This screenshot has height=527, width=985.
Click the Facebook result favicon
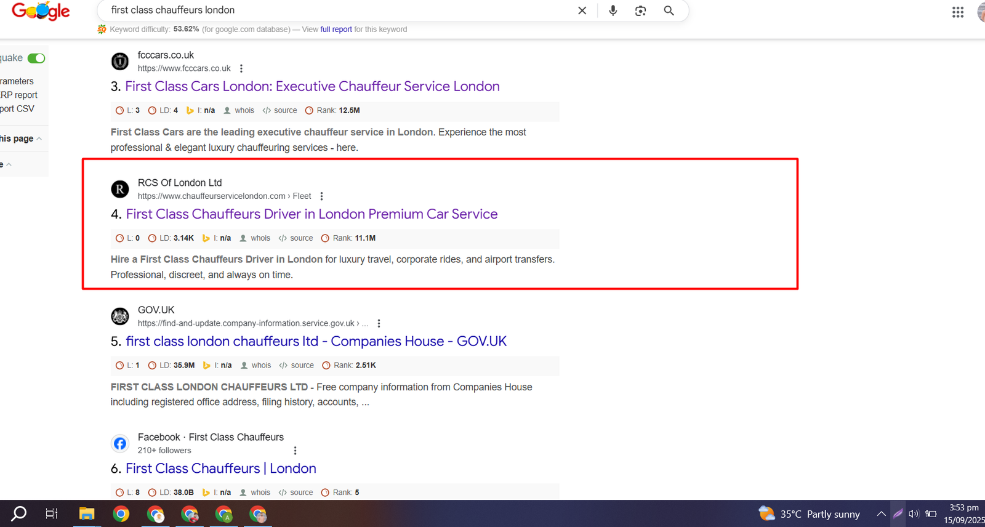(120, 443)
